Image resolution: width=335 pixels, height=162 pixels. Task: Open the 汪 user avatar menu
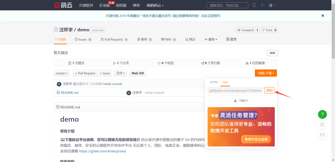pos(272,5)
